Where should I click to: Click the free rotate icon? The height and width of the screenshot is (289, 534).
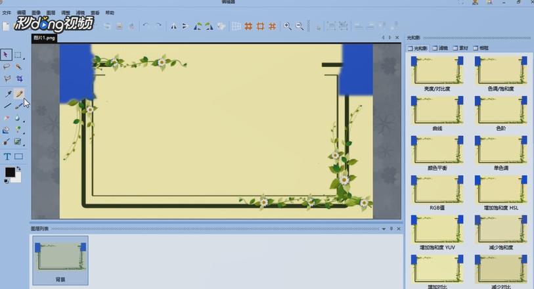[x=221, y=26]
